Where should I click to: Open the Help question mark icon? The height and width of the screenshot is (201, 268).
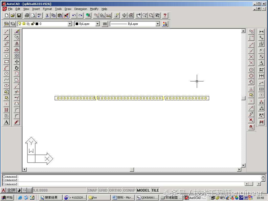[165, 15]
